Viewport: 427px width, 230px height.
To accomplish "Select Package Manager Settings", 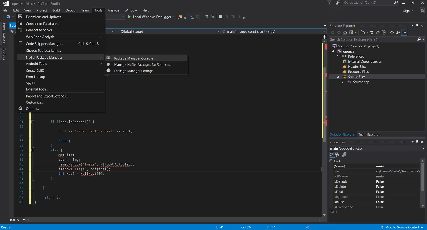I will (x=147, y=71).
